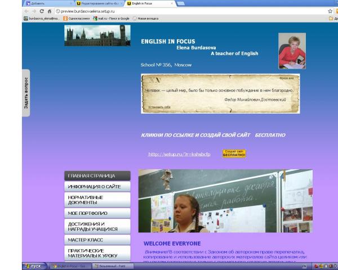Switch to the Добавить tab
Viewport: 338px width, 270px height.
click(x=48, y=3)
